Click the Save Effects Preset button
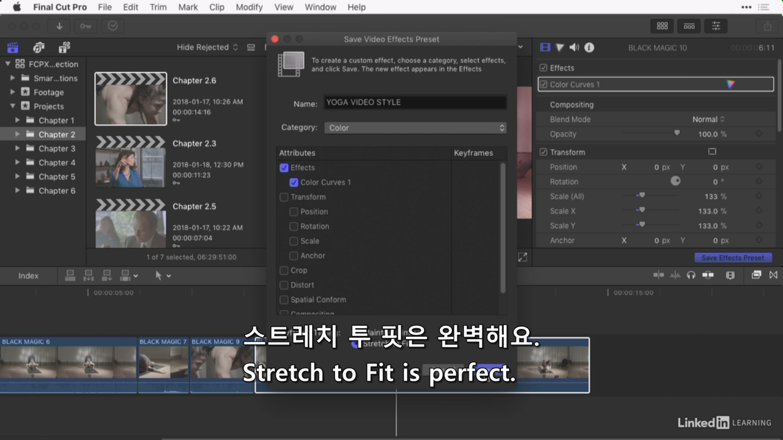783x440 pixels. pos(733,257)
